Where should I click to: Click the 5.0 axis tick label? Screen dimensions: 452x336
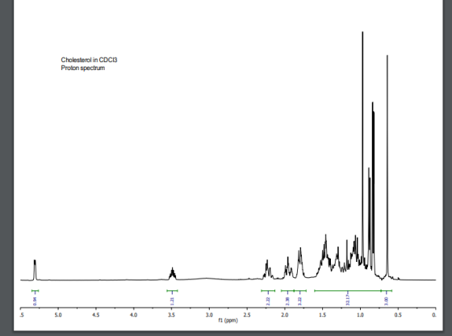[58, 315]
